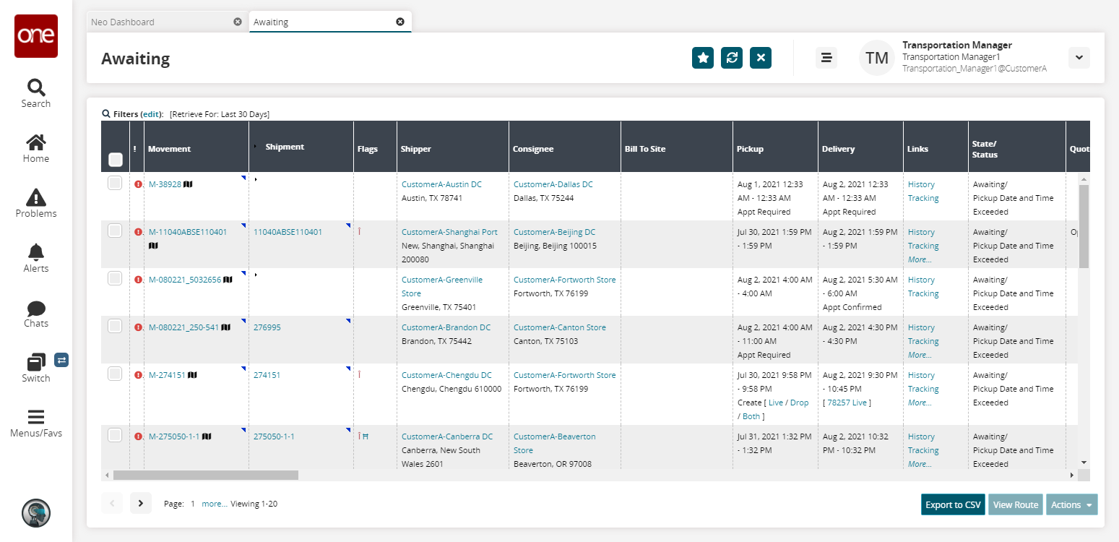Click the Switch icon in sidebar
The width and height of the screenshot is (1119, 542).
pyautogui.click(x=35, y=363)
